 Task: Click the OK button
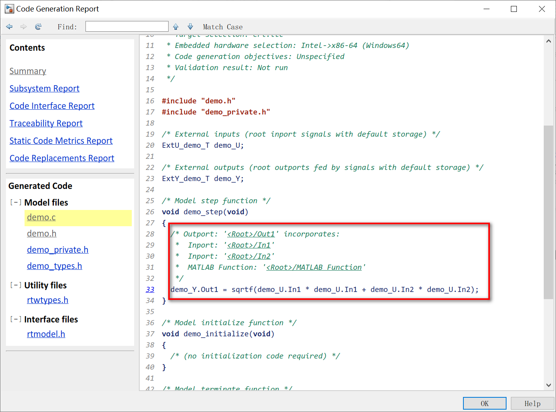(485, 403)
